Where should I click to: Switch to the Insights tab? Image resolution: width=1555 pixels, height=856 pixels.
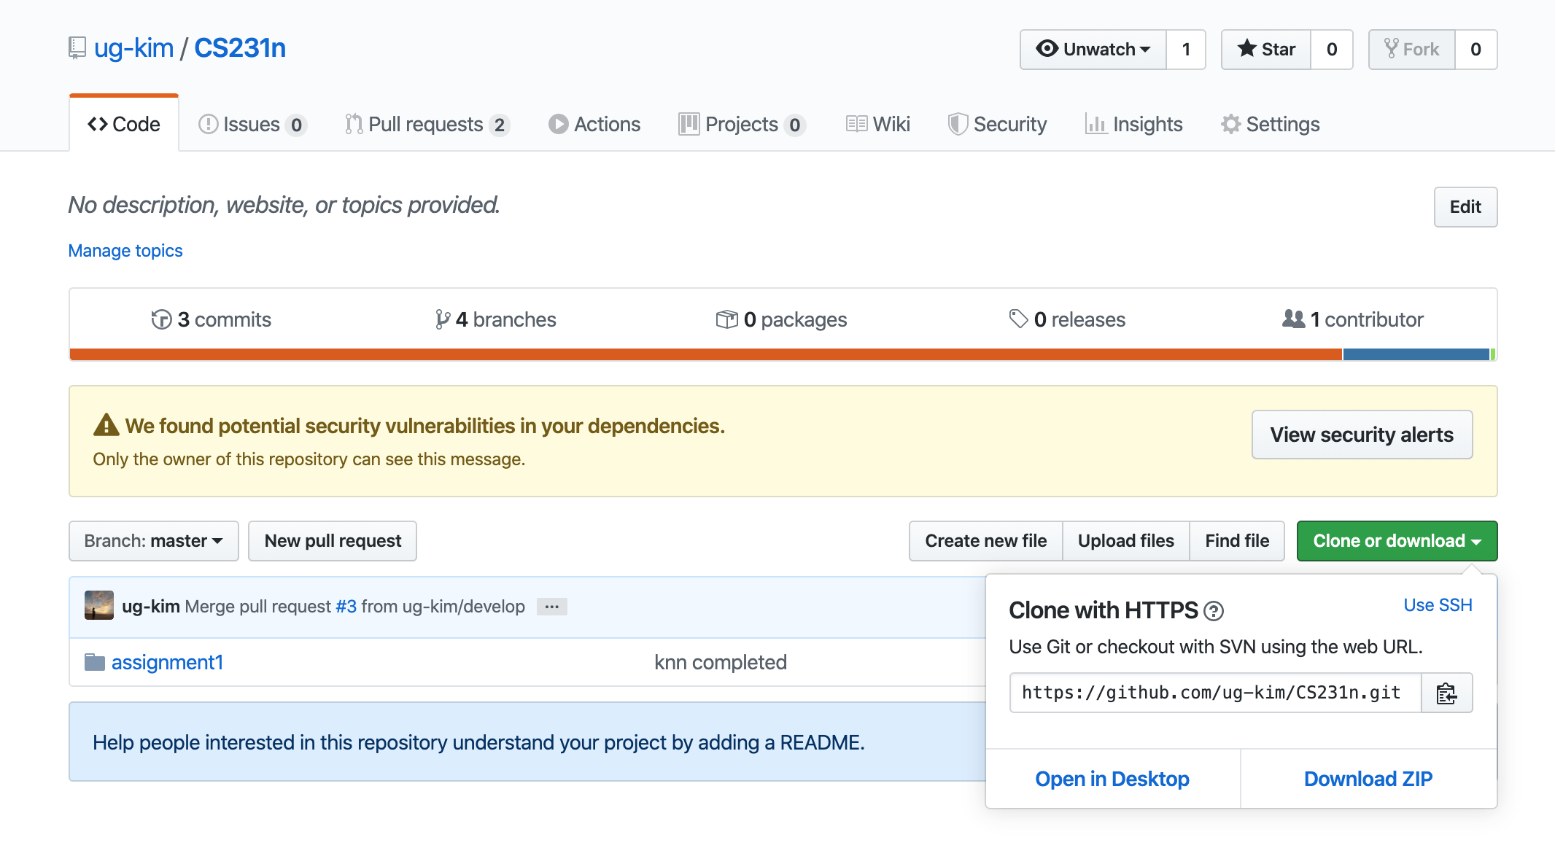pos(1134,125)
